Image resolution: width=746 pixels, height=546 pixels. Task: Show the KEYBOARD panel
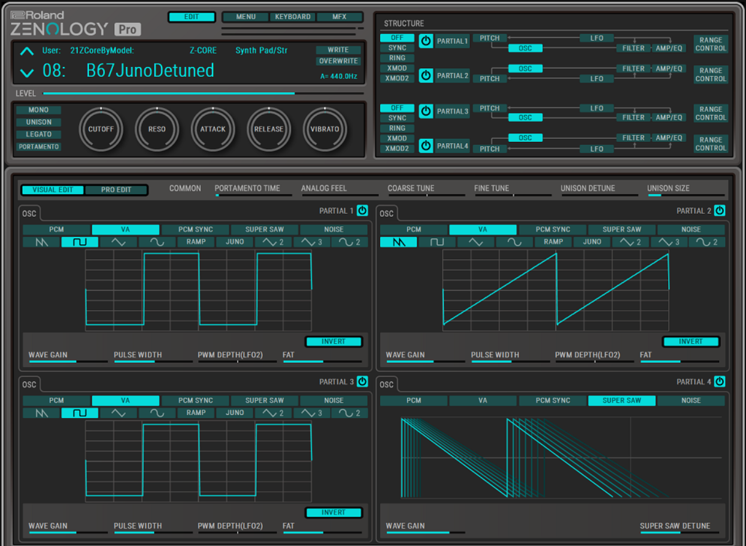click(x=293, y=17)
